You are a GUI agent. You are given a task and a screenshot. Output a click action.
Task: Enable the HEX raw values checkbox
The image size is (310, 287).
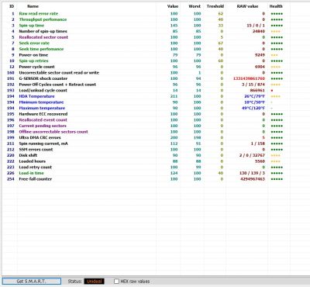116,281
